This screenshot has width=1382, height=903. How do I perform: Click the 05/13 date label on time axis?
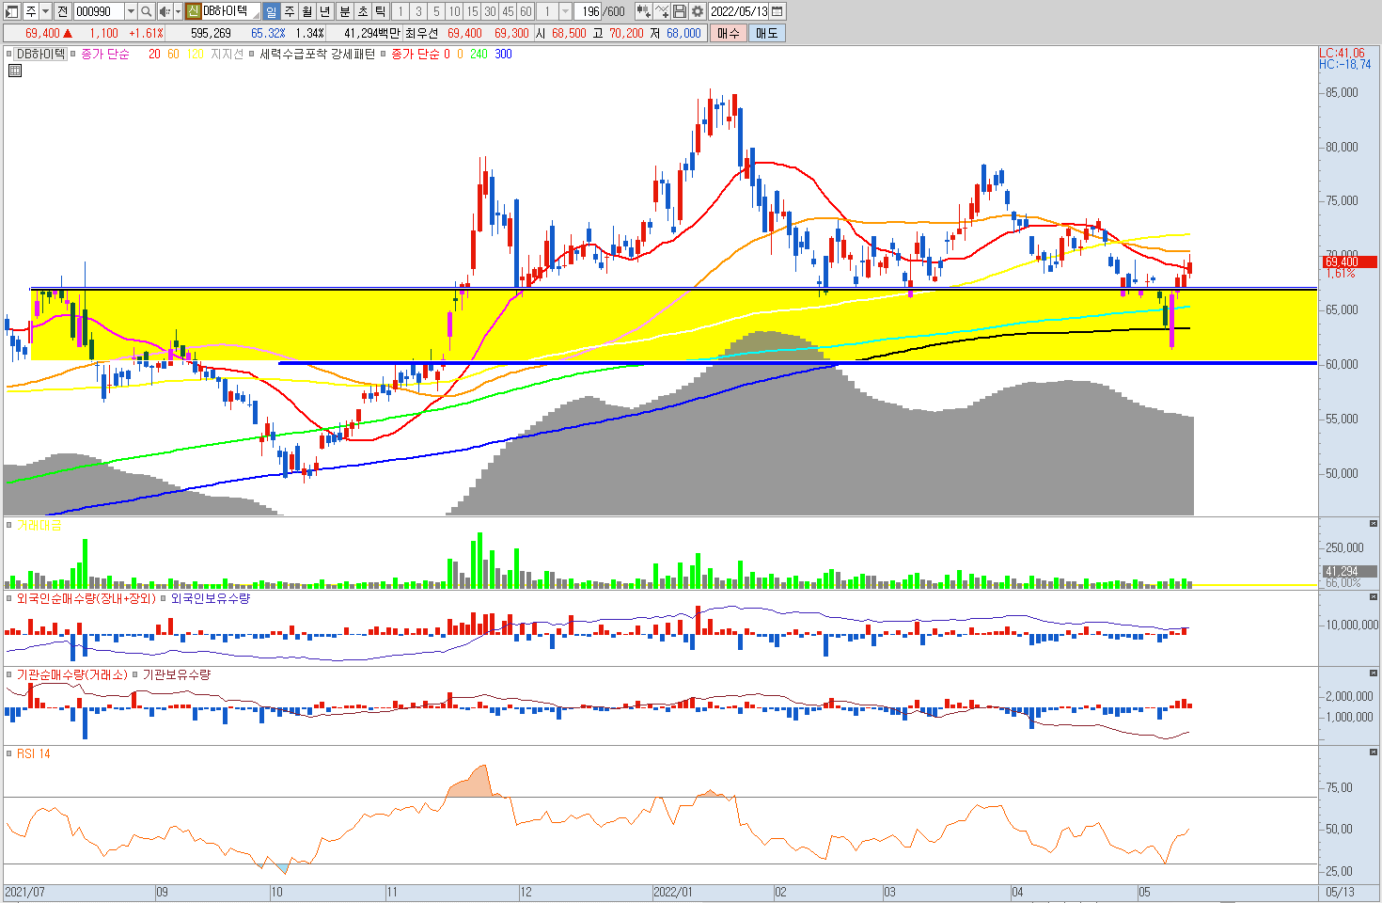(1340, 892)
